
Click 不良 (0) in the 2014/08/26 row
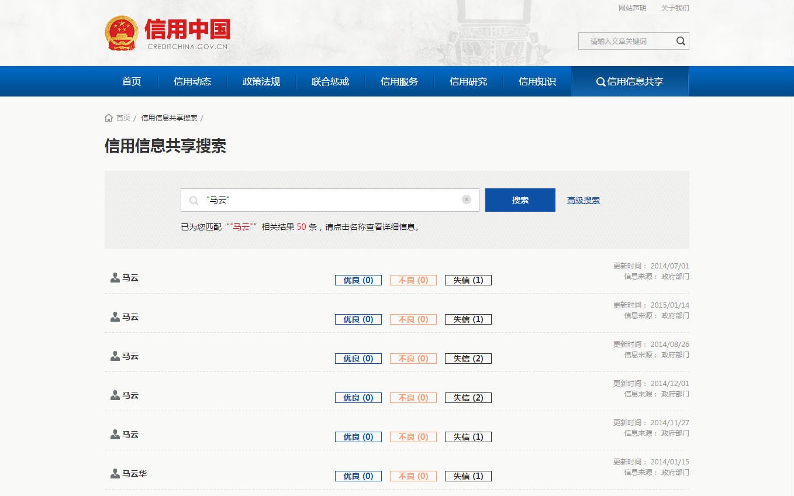413,359
